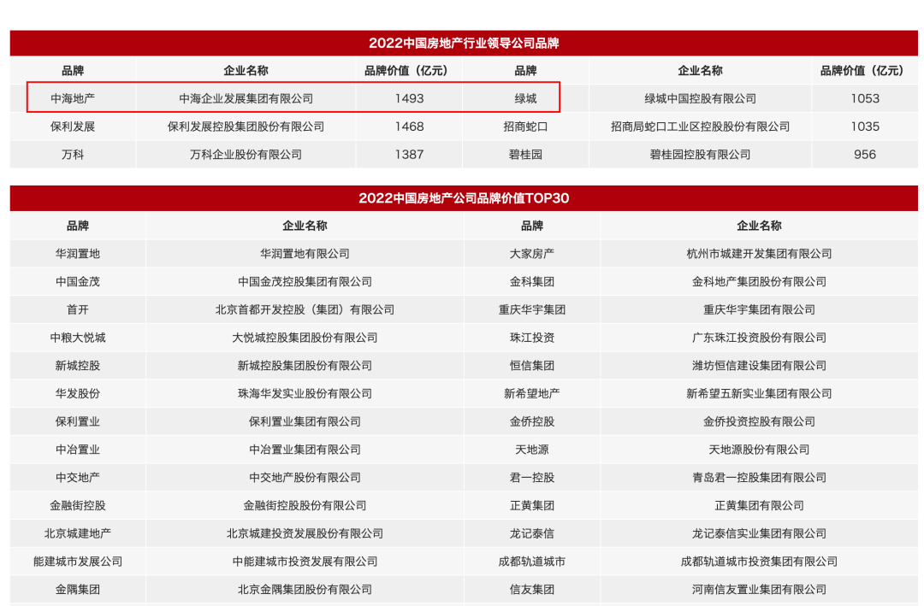Click the 招商蛇口 brand cell

(525, 126)
